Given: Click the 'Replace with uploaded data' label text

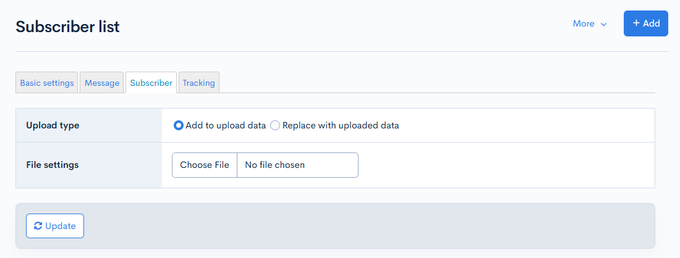Looking at the screenshot, I should tap(341, 125).
